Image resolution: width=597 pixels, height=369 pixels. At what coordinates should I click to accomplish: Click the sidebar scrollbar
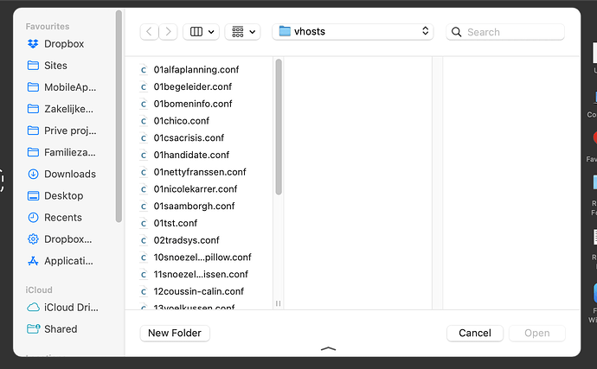119,116
